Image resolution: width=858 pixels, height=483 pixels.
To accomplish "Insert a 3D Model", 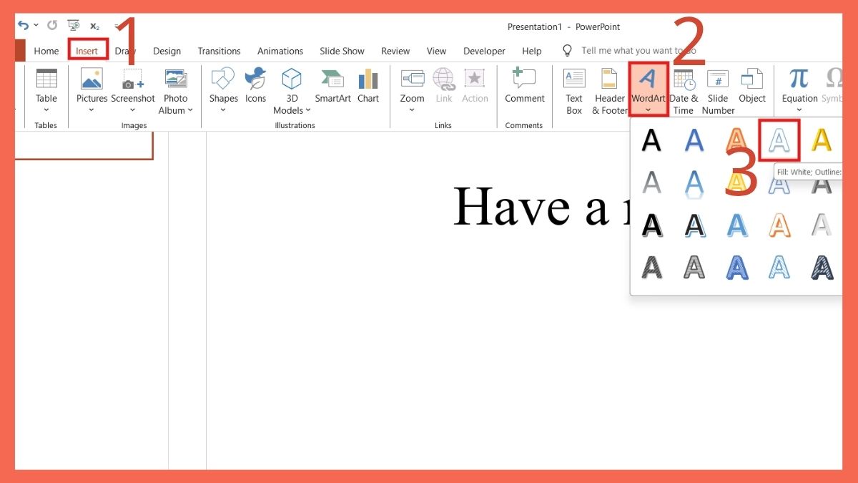I will (291, 89).
